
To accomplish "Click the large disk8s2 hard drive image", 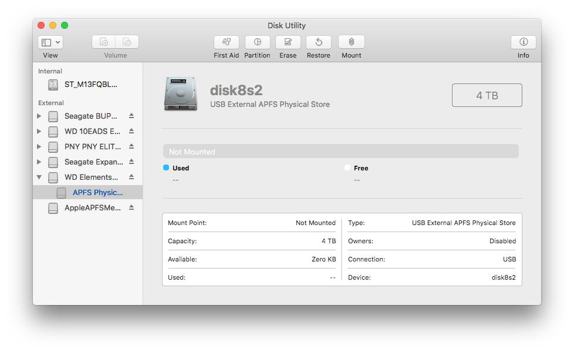I will click(x=181, y=93).
